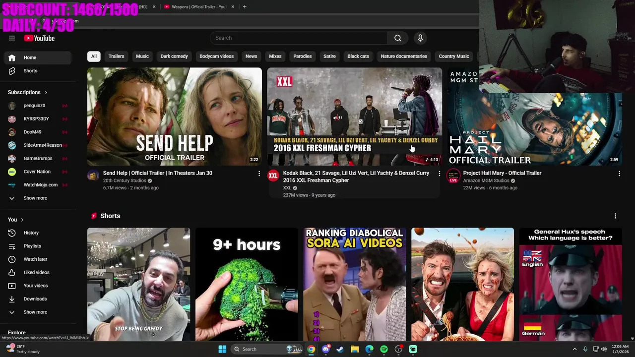Play 2016 XXL Freshman Cypher thumbnail
This screenshot has height=357, width=635.
(355, 117)
